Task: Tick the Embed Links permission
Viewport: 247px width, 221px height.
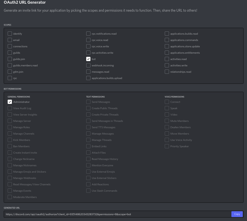Action: tap(88, 146)
